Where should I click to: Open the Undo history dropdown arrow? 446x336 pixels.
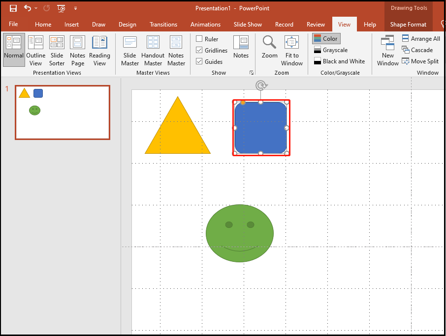pos(36,8)
